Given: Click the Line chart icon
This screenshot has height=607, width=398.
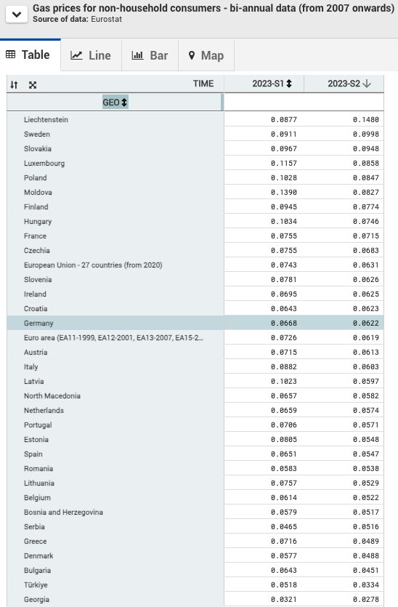Looking at the screenshot, I should coord(76,55).
